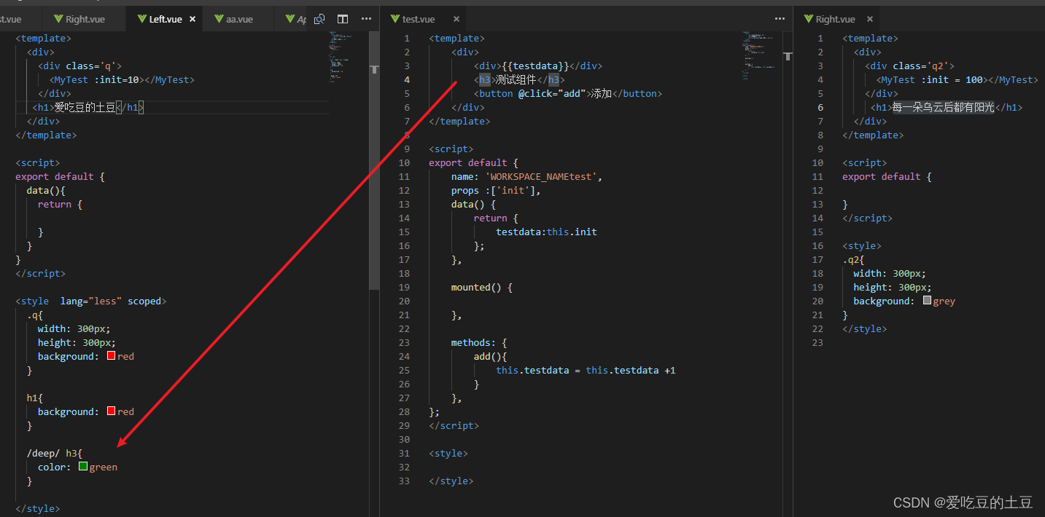Click '.q2{' selector in Right.vue

click(853, 259)
